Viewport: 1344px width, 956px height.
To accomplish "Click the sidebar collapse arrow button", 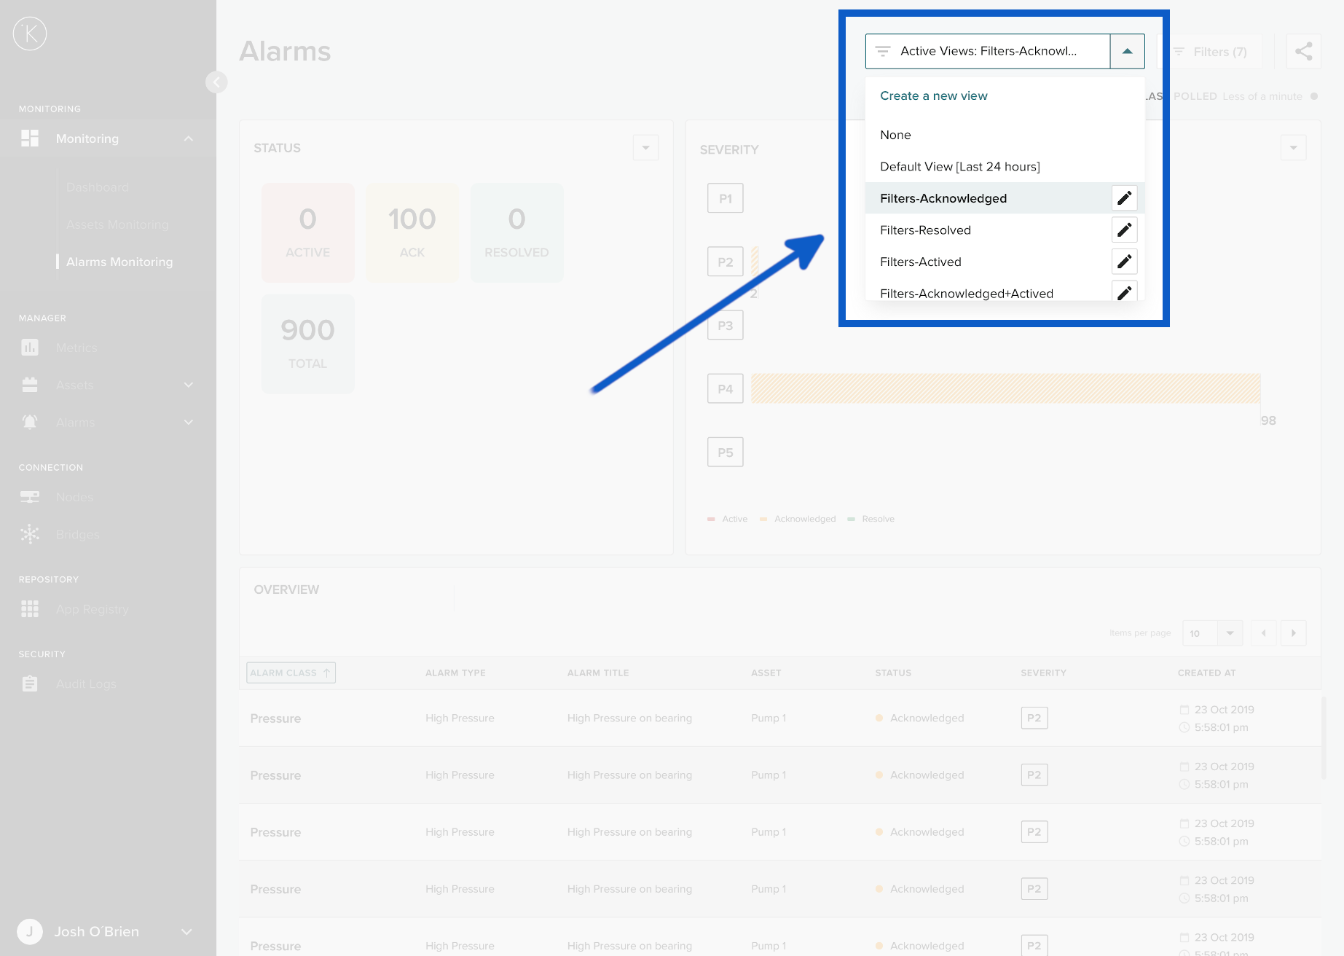I will coord(216,82).
